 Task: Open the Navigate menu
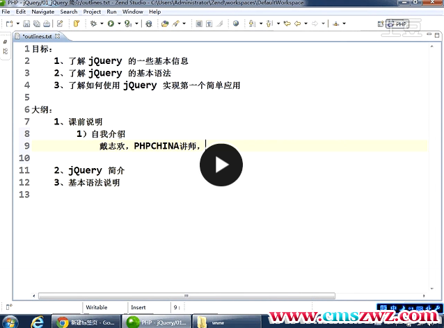[42, 12]
